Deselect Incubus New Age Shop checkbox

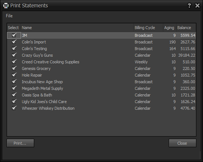tap(14, 82)
